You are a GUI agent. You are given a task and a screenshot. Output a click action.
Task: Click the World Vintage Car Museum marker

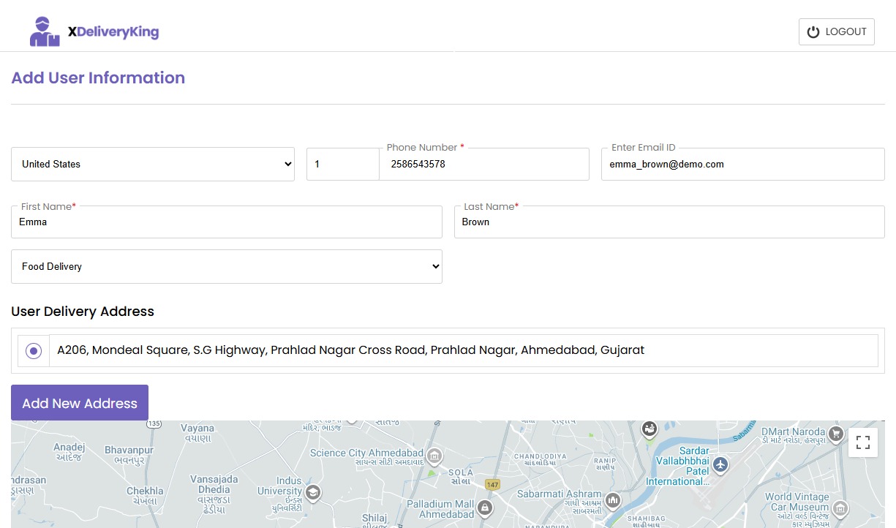tap(840, 508)
